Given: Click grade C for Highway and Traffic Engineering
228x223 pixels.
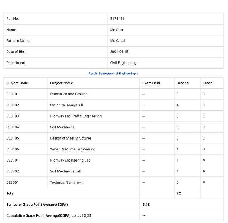Looking at the screenshot, I should (204, 116).
